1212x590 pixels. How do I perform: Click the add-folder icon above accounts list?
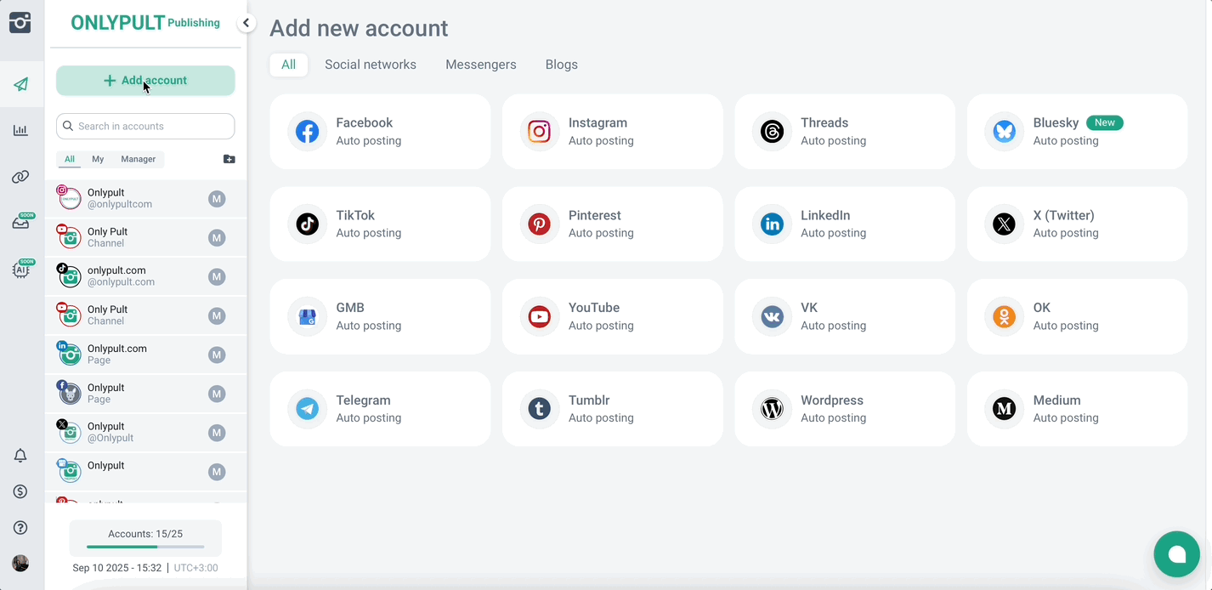tap(229, 158)
